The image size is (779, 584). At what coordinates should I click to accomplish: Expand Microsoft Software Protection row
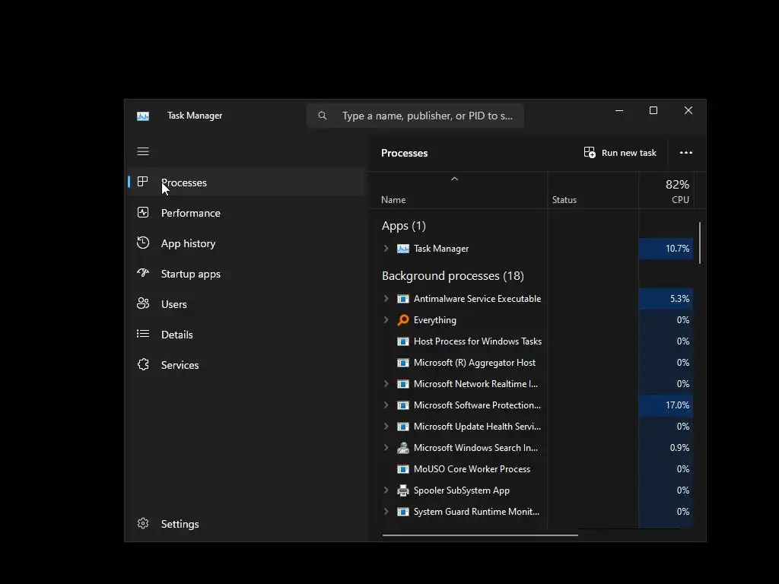click(x=386, y=405)
